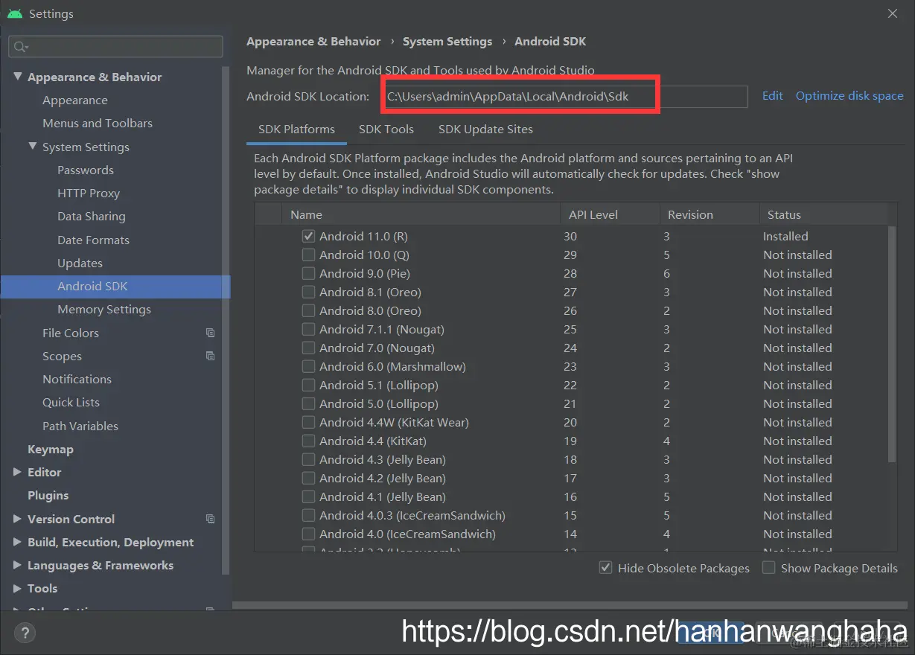Sort by the Name column header
The width and height of the screenshot is (915, 655).
tap(420, 214)
